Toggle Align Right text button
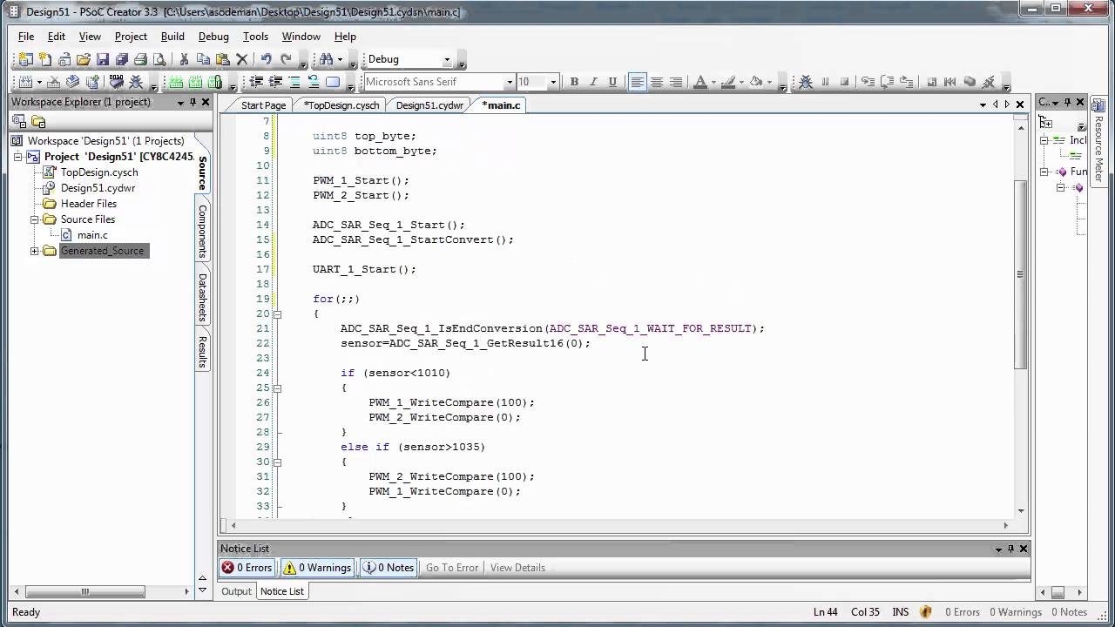Image resolution: width=1115 pixels, height=627 pixels. coord(676,82)
